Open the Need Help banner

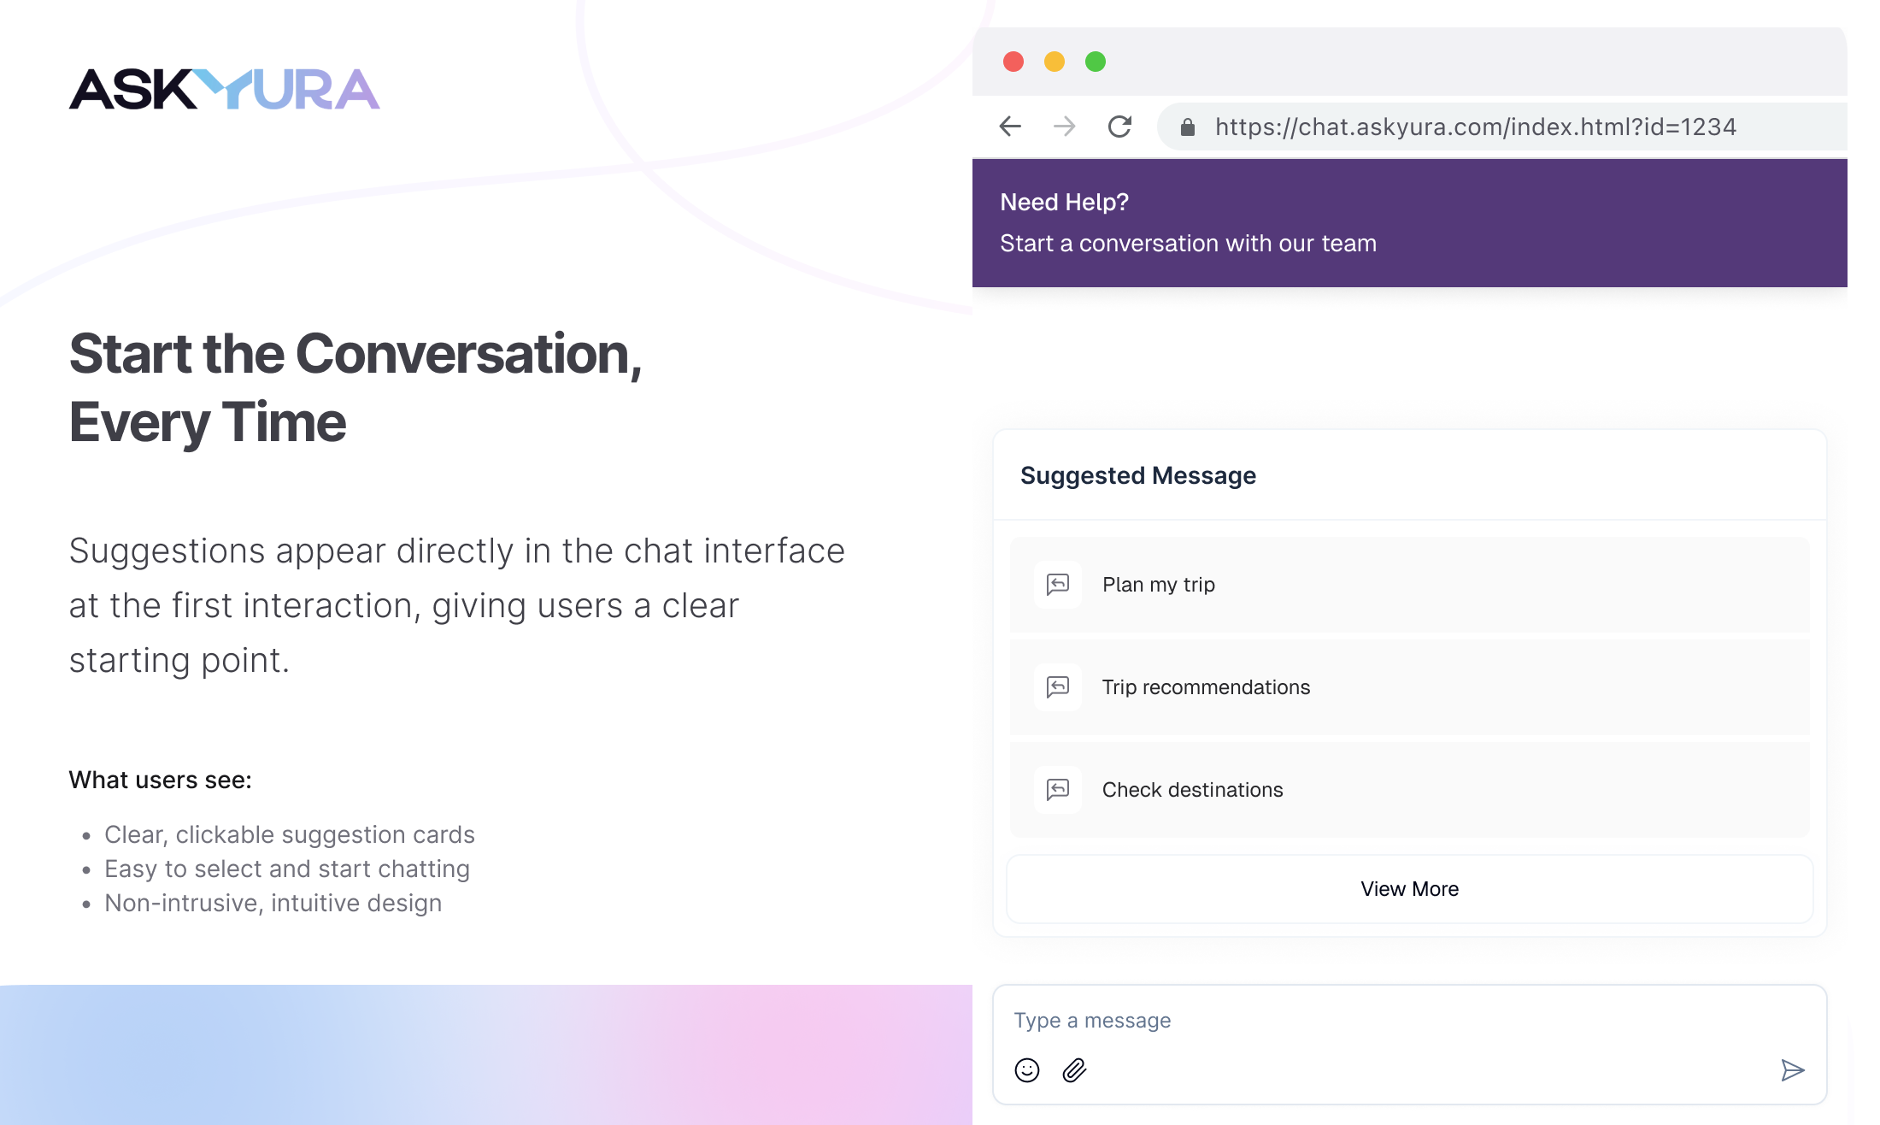(x=1064, y=202)
